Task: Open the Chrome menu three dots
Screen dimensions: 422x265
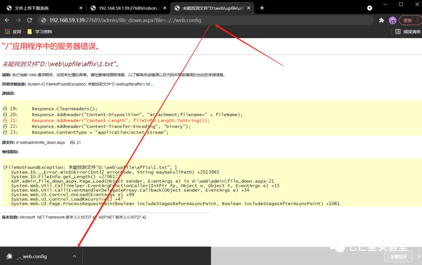Action: click(417, 20)
